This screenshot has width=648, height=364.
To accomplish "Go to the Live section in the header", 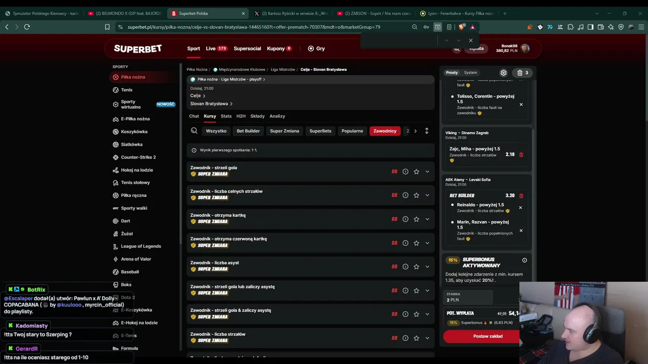I will 216,49.
